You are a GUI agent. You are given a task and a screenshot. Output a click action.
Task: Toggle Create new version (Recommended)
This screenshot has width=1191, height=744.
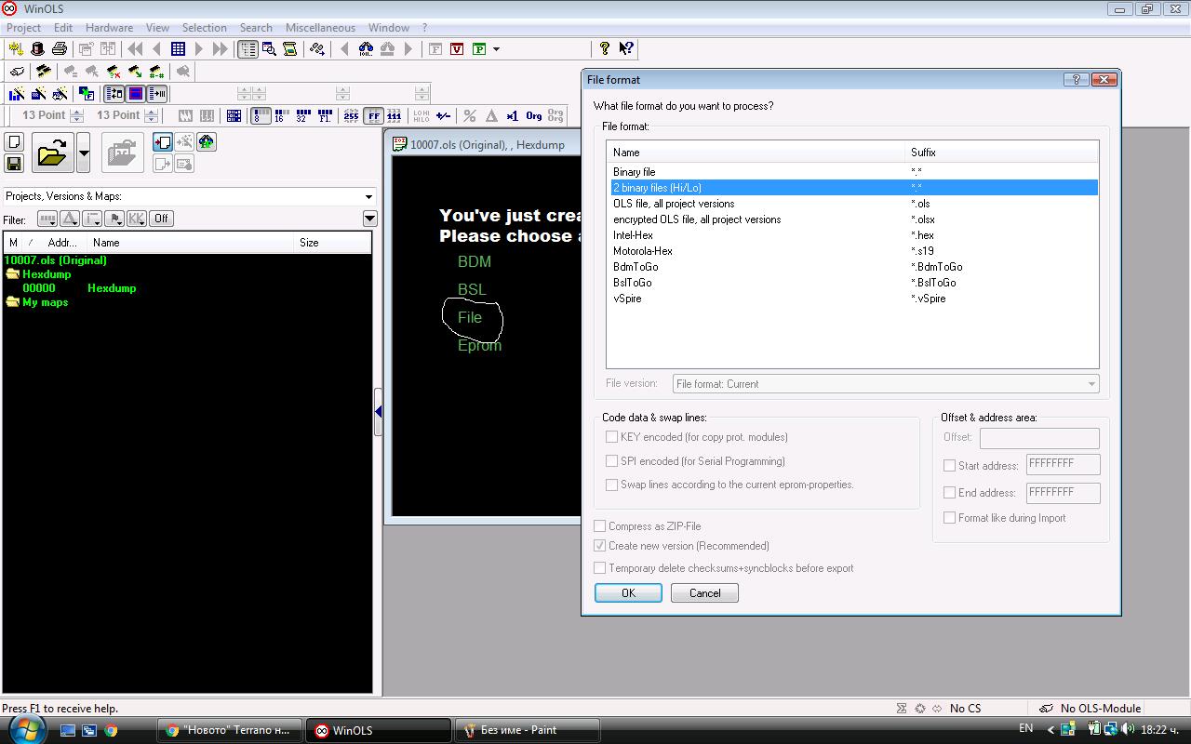(x=600, y=546)
